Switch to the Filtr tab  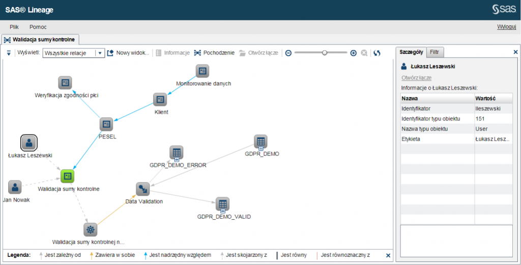[435, 52]
